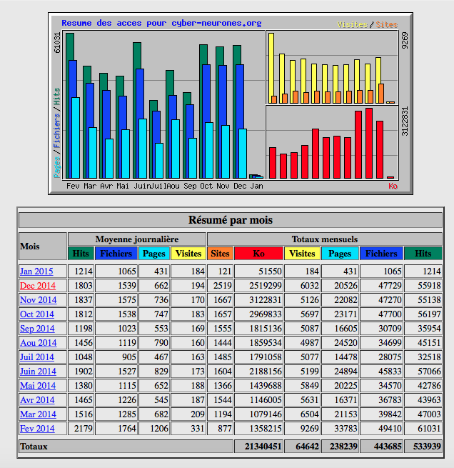Image resolution: width=454 pixels, height=468 pixels.
Task: Open the Fev 2014 statistics link
Action: pos(37,429)
